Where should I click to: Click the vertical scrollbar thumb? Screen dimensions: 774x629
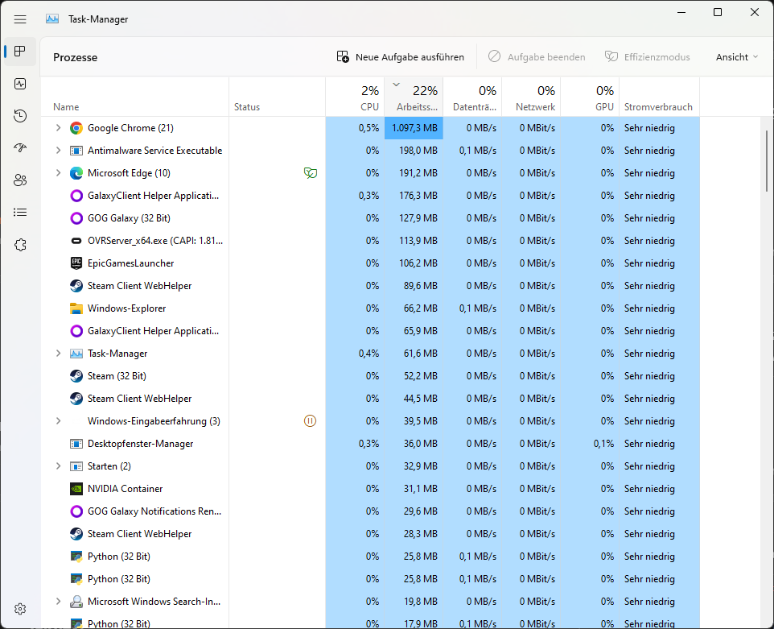(767, 160)
